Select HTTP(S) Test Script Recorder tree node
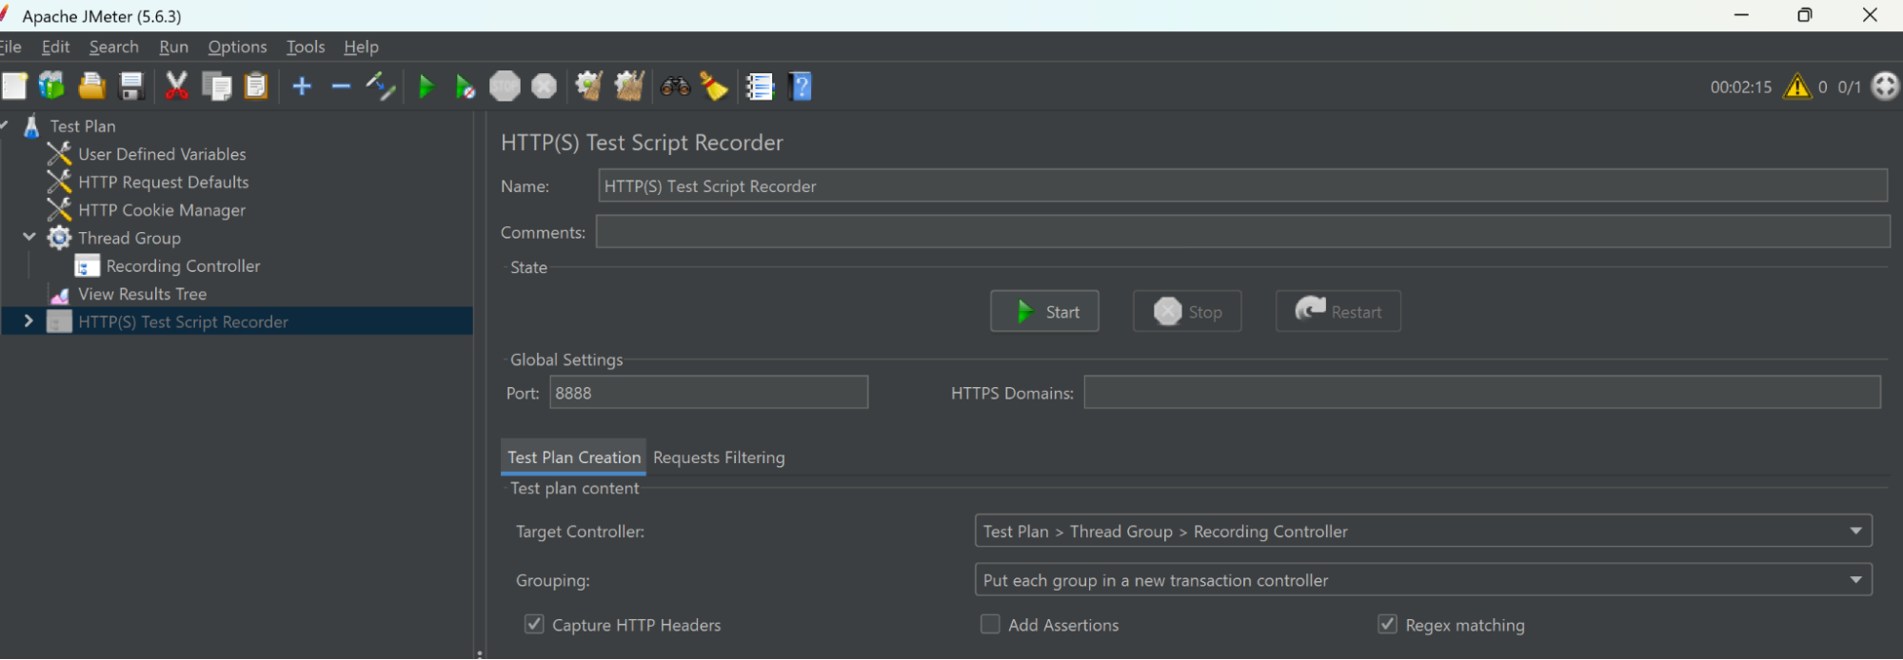The image size is (1903, 660). tap(183, 321)
